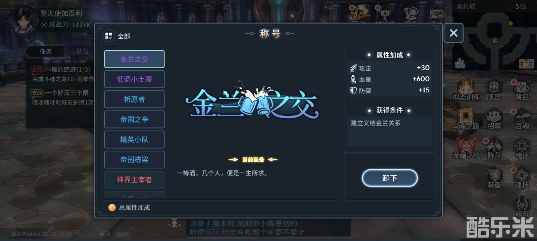The width and height of the screenshot is (537, 241).
Task: Open the 魂环 soul ring icon
Action: tap(522, 148)
